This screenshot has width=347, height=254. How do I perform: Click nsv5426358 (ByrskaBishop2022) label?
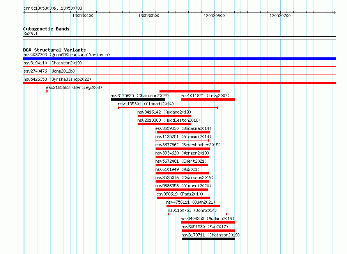[57, 79]
